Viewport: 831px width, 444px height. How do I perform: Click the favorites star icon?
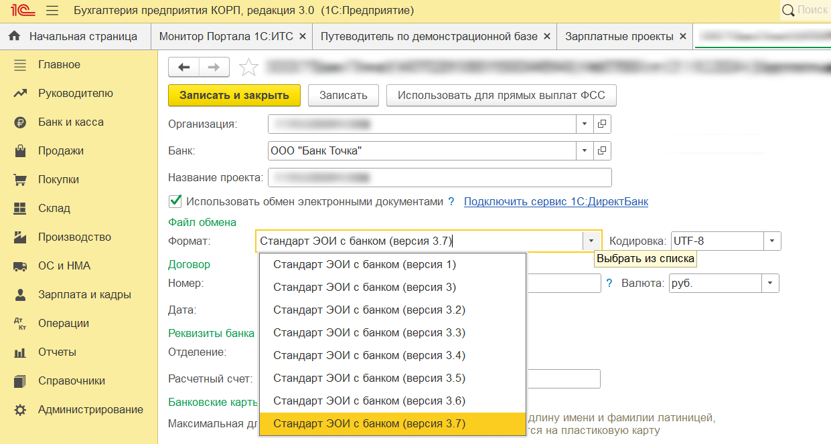[248, 68]
